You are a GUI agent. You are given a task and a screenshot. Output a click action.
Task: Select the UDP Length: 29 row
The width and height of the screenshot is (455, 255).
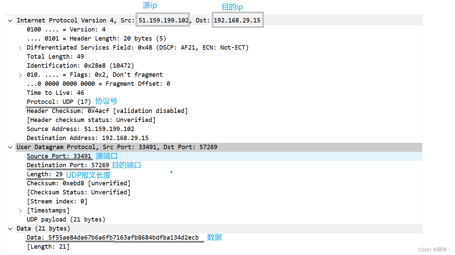coord(45,174)
